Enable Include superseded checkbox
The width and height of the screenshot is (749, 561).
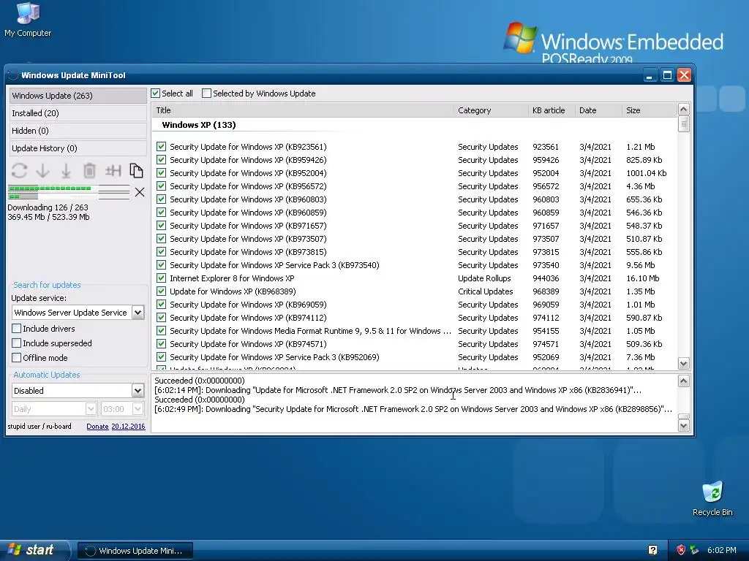pos(17,343)
